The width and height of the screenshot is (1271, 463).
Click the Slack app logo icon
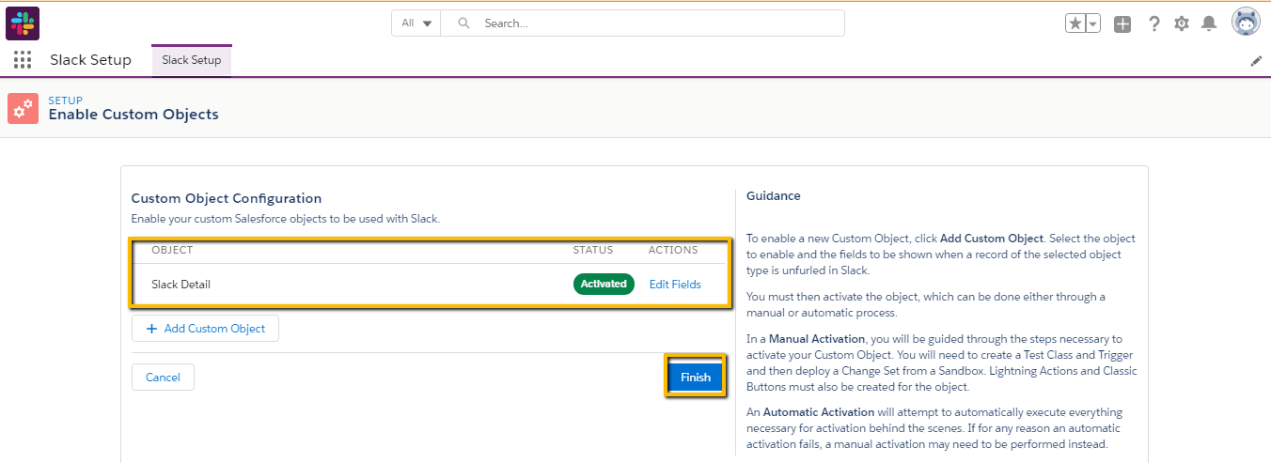(23, 23)
